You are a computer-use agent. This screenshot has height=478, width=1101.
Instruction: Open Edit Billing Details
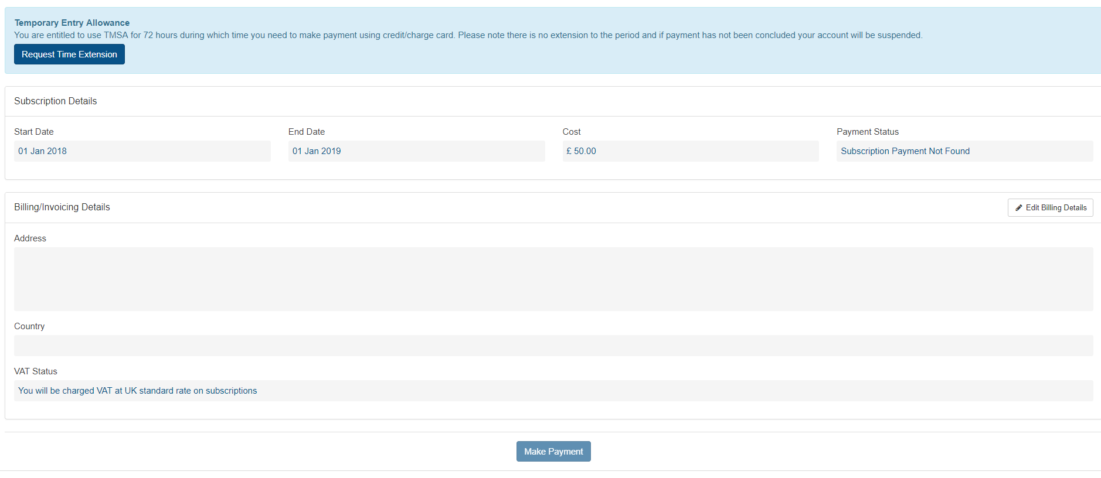pyautogui.click(x=1050, y=208)
